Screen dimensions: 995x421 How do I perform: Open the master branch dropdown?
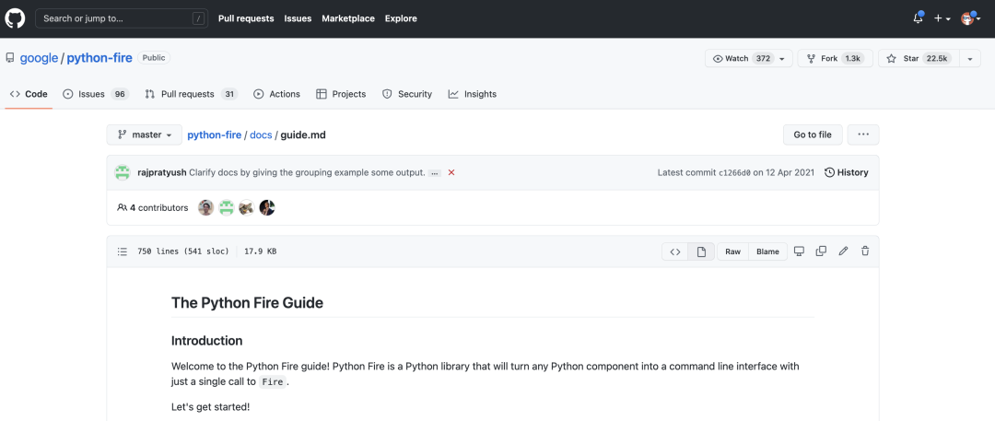pyautogui.click(x=144, y=134)
